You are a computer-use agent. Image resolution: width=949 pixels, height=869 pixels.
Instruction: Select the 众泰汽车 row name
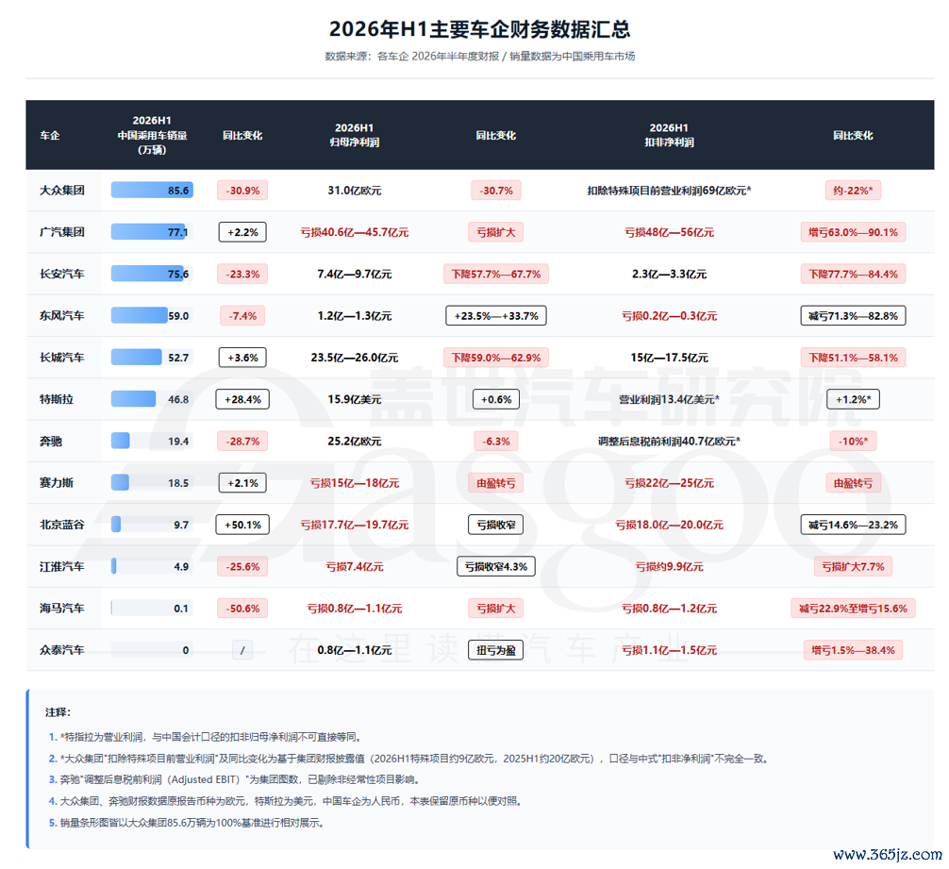61,650
